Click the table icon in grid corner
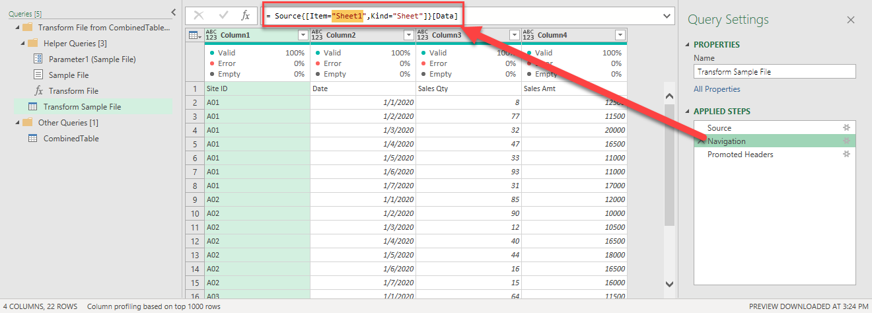Image resolution: width=872 pixels, height=313 pixels. point(195,35)
